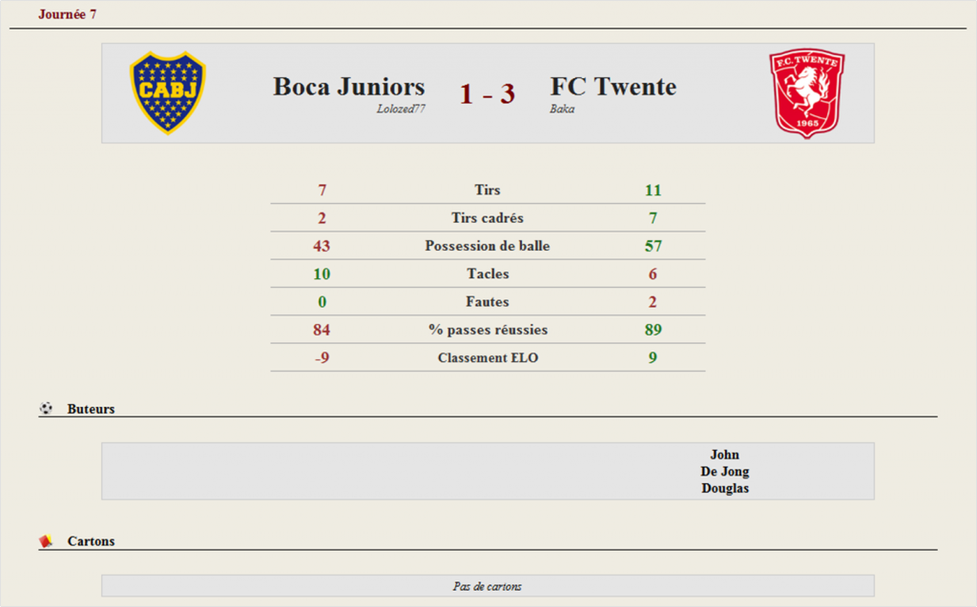
Task: Select the Lolozed77 manager name
Action: [x=401, y=109]
